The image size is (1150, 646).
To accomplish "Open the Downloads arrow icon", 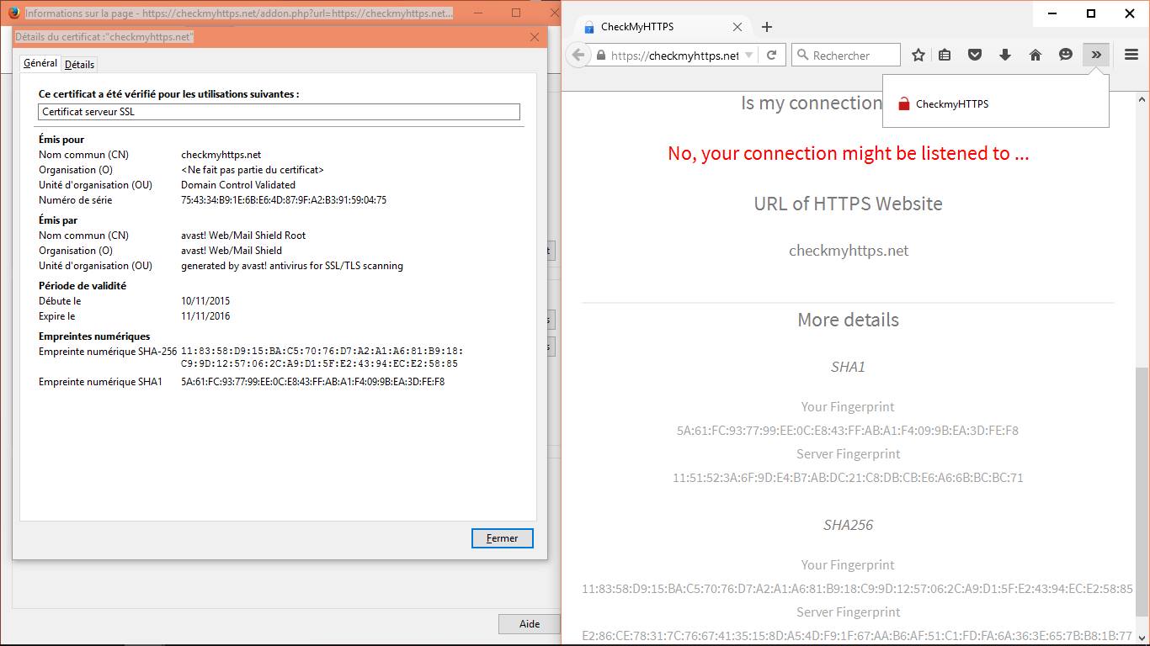I will (x=1005, y=55).
